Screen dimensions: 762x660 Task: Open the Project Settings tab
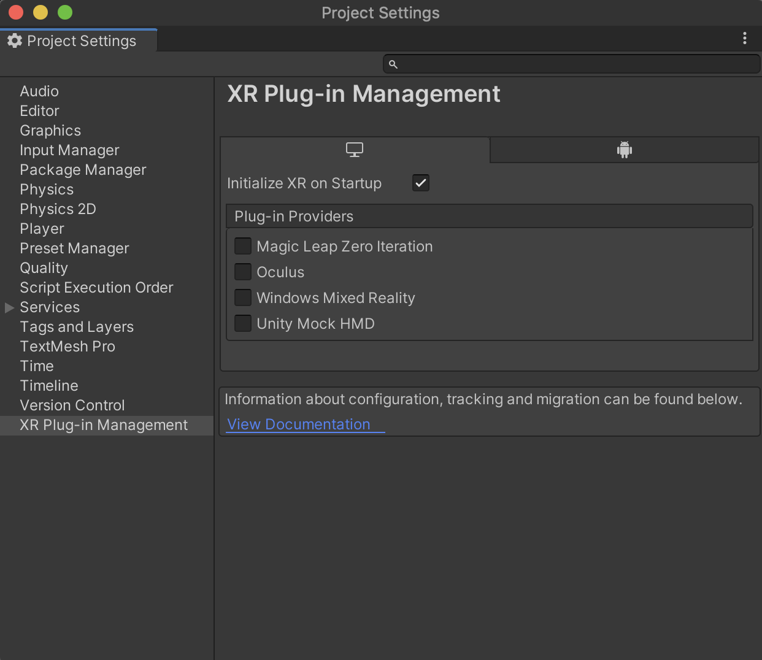(79, 40)
